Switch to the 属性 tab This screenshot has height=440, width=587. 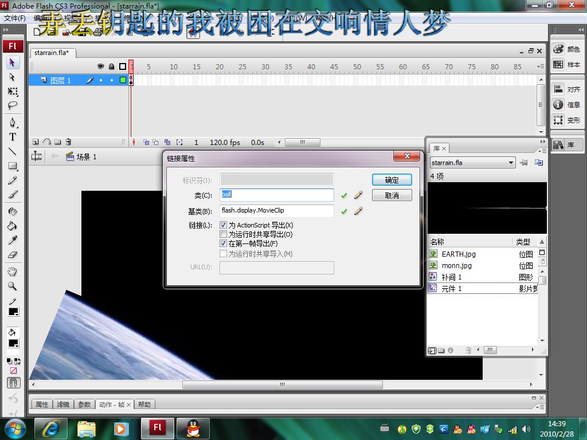click(x=42, y=404)
